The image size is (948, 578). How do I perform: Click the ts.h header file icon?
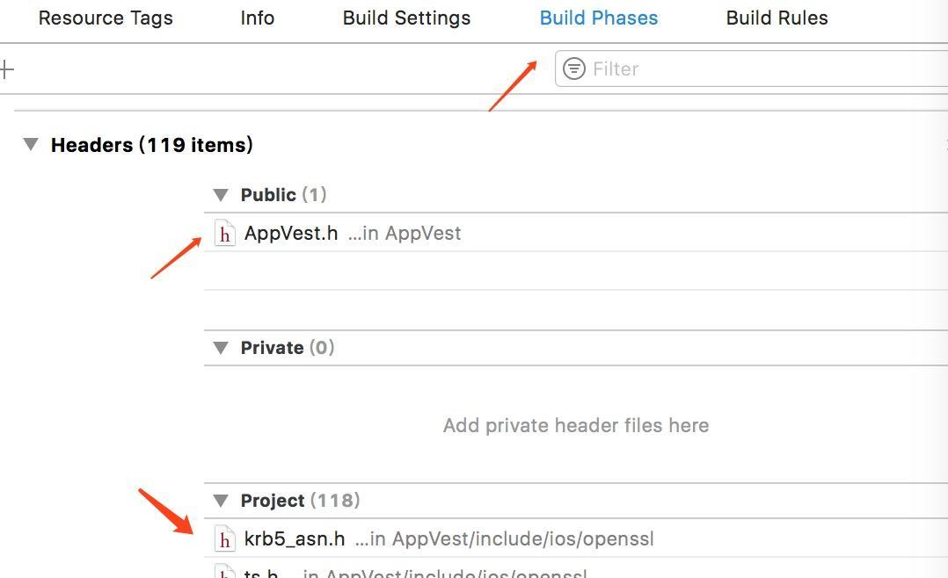(225, 573)
